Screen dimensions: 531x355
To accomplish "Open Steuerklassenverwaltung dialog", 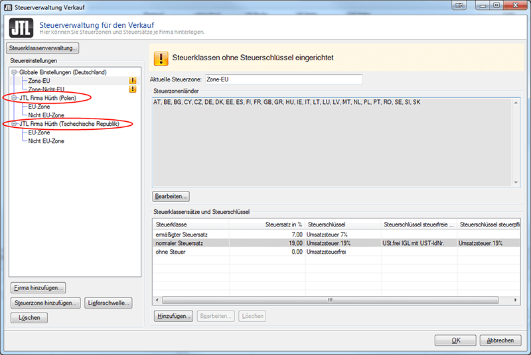I will click(x=42, y=48).
